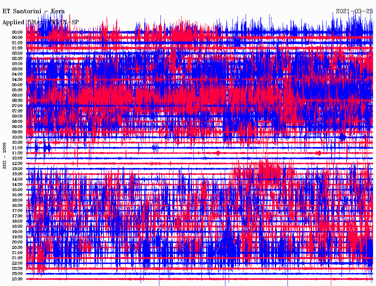Viewport: 376px width, 286px height.
Task: Select the 03:00 time label
Action: 17,64
